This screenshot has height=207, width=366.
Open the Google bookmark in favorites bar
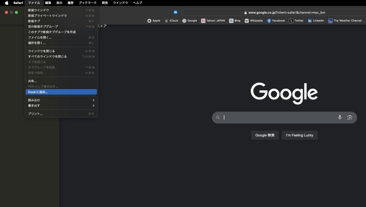point(189,21)
